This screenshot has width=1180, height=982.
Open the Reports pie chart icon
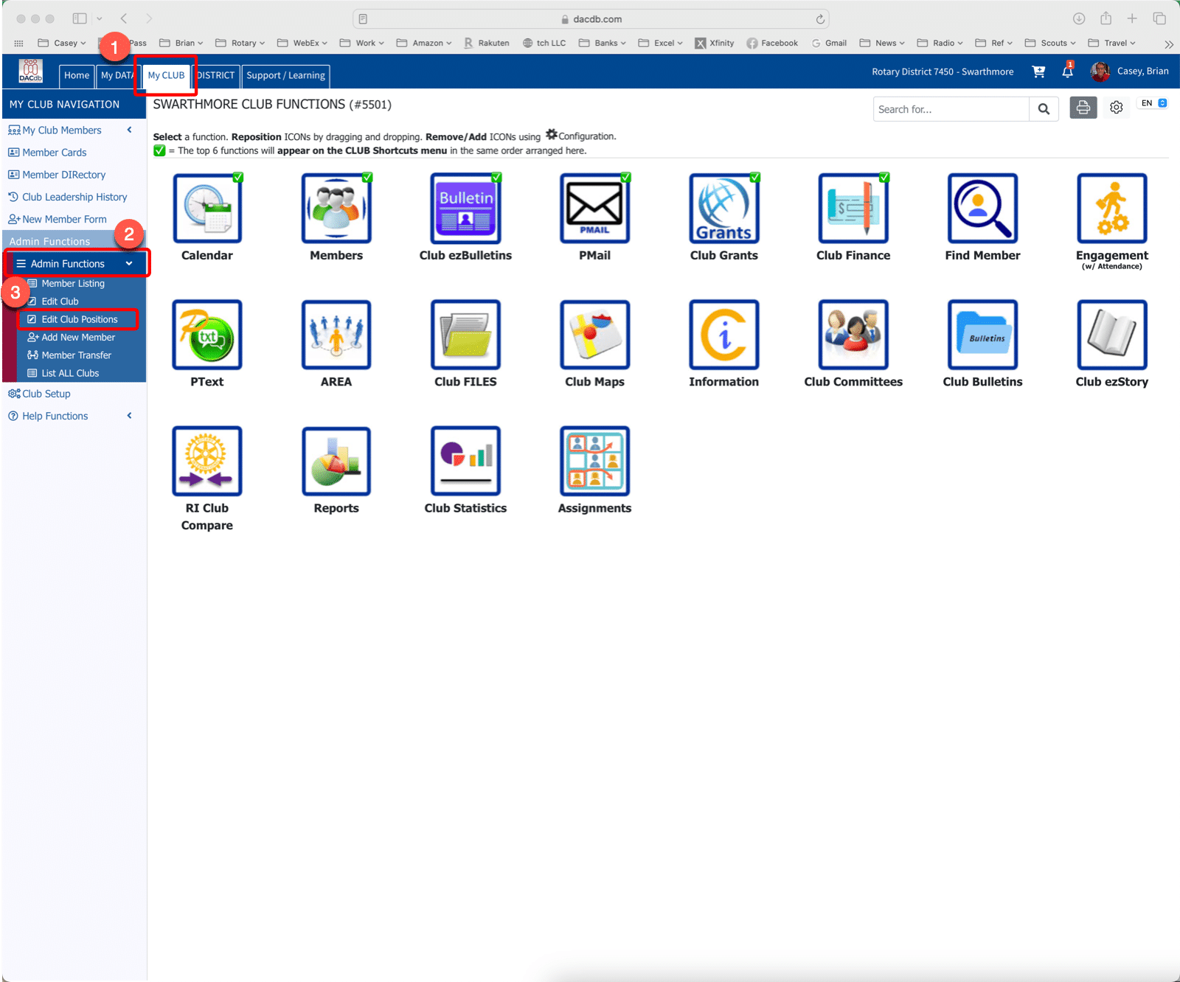point(336,461)
